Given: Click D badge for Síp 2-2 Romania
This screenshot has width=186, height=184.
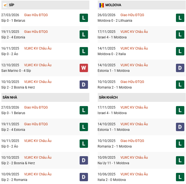Looking at the screenshot, I should [84, 177].
